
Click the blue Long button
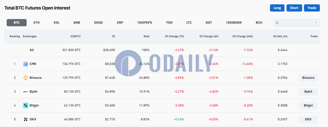click(277, 8)
